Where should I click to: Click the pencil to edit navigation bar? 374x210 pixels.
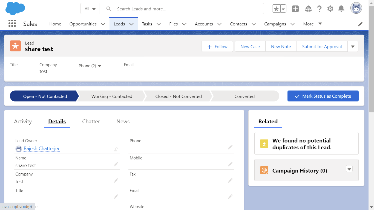[360, 24]
